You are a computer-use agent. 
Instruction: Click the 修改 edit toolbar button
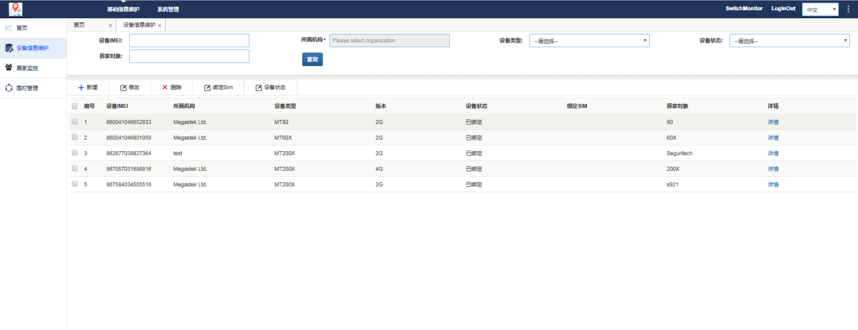pos(129,88)
